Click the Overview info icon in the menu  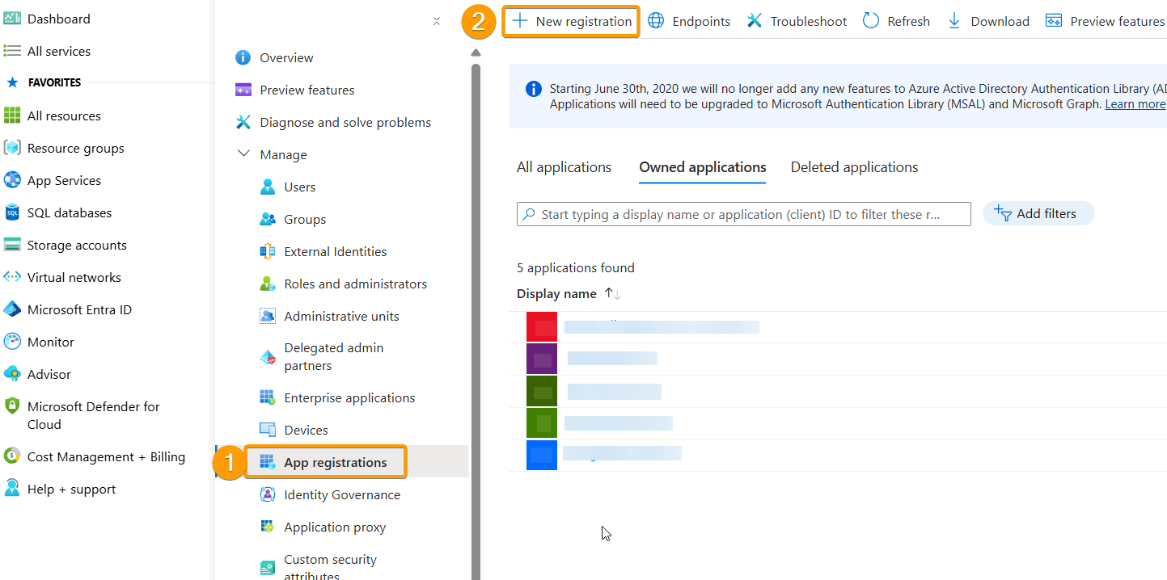coord(243,57)
